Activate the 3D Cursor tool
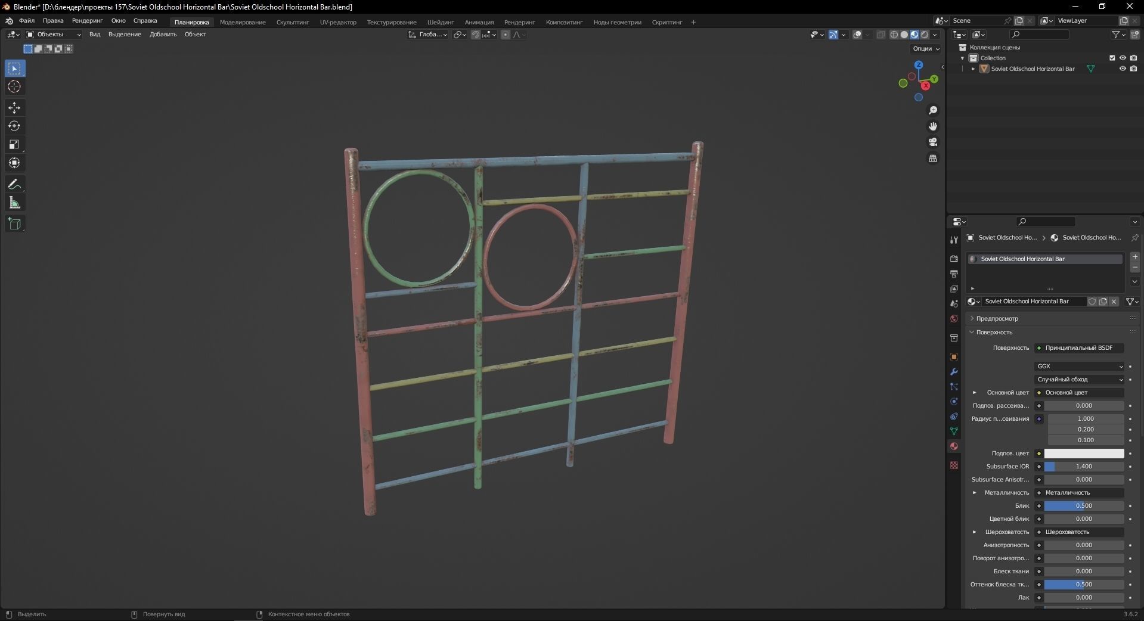The image size is (1144, 621). (15, 87)
